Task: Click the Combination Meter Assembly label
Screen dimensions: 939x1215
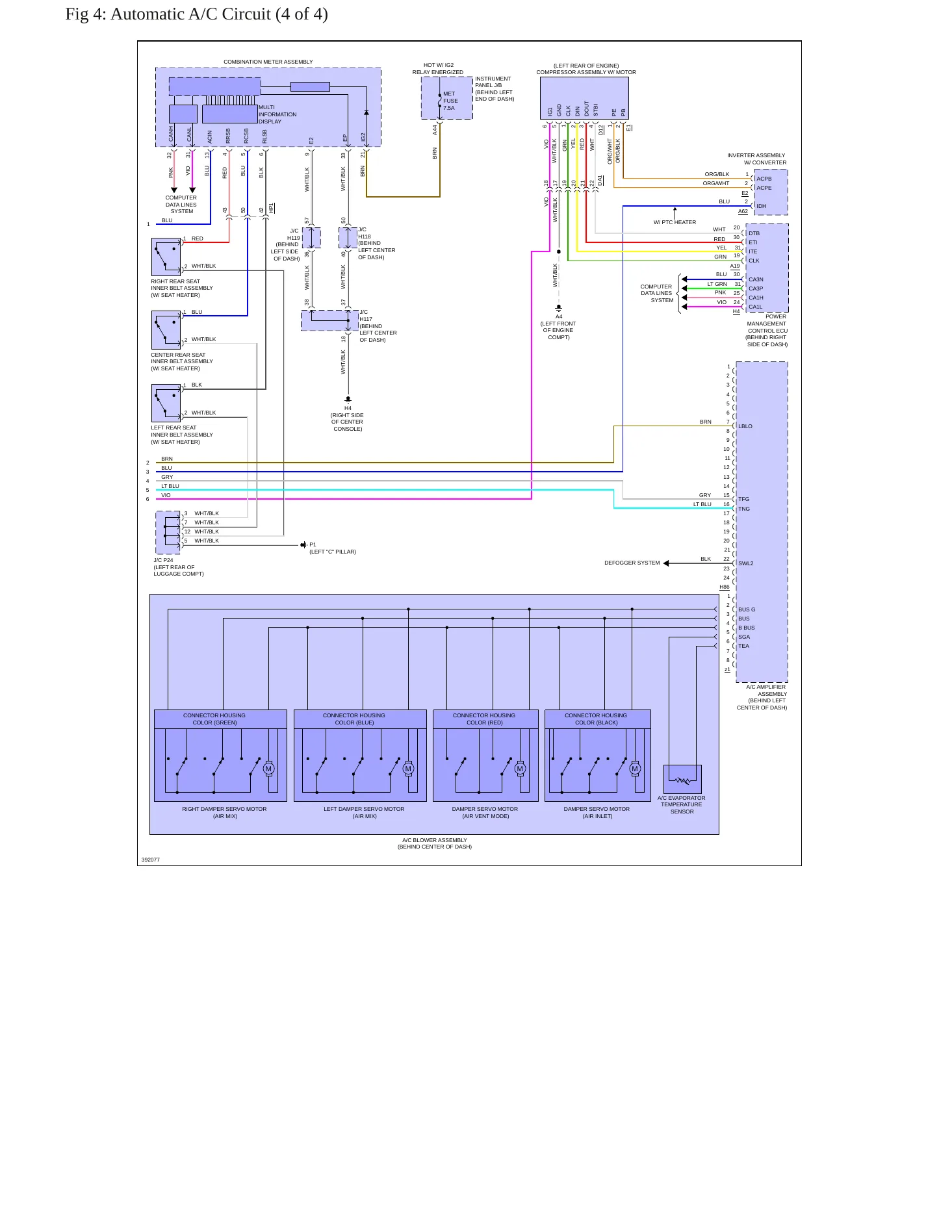Action: tap(268, 62)
